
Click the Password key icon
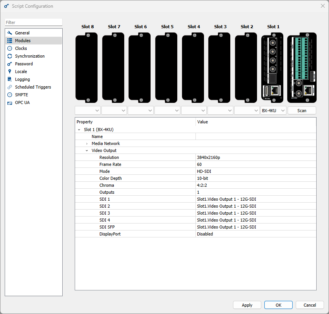point(10,64)
